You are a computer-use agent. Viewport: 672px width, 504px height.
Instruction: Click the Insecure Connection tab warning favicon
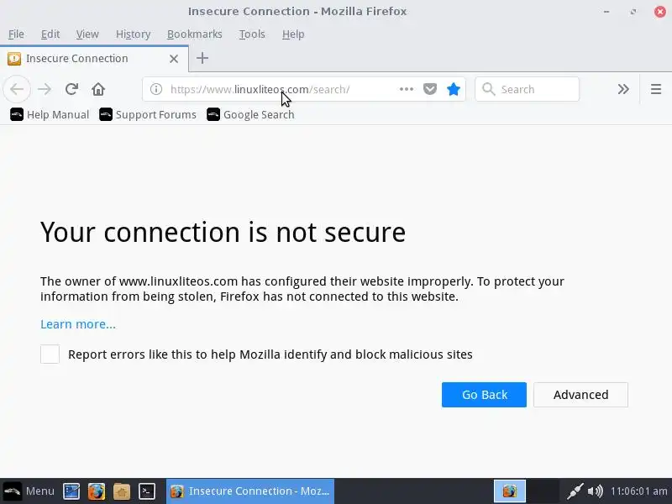coord(14,58)
